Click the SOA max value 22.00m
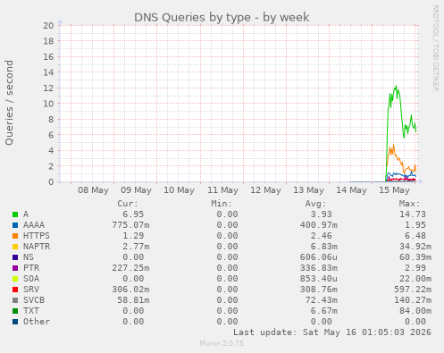Viewport: 444px width, 353px height. (415, 279)
